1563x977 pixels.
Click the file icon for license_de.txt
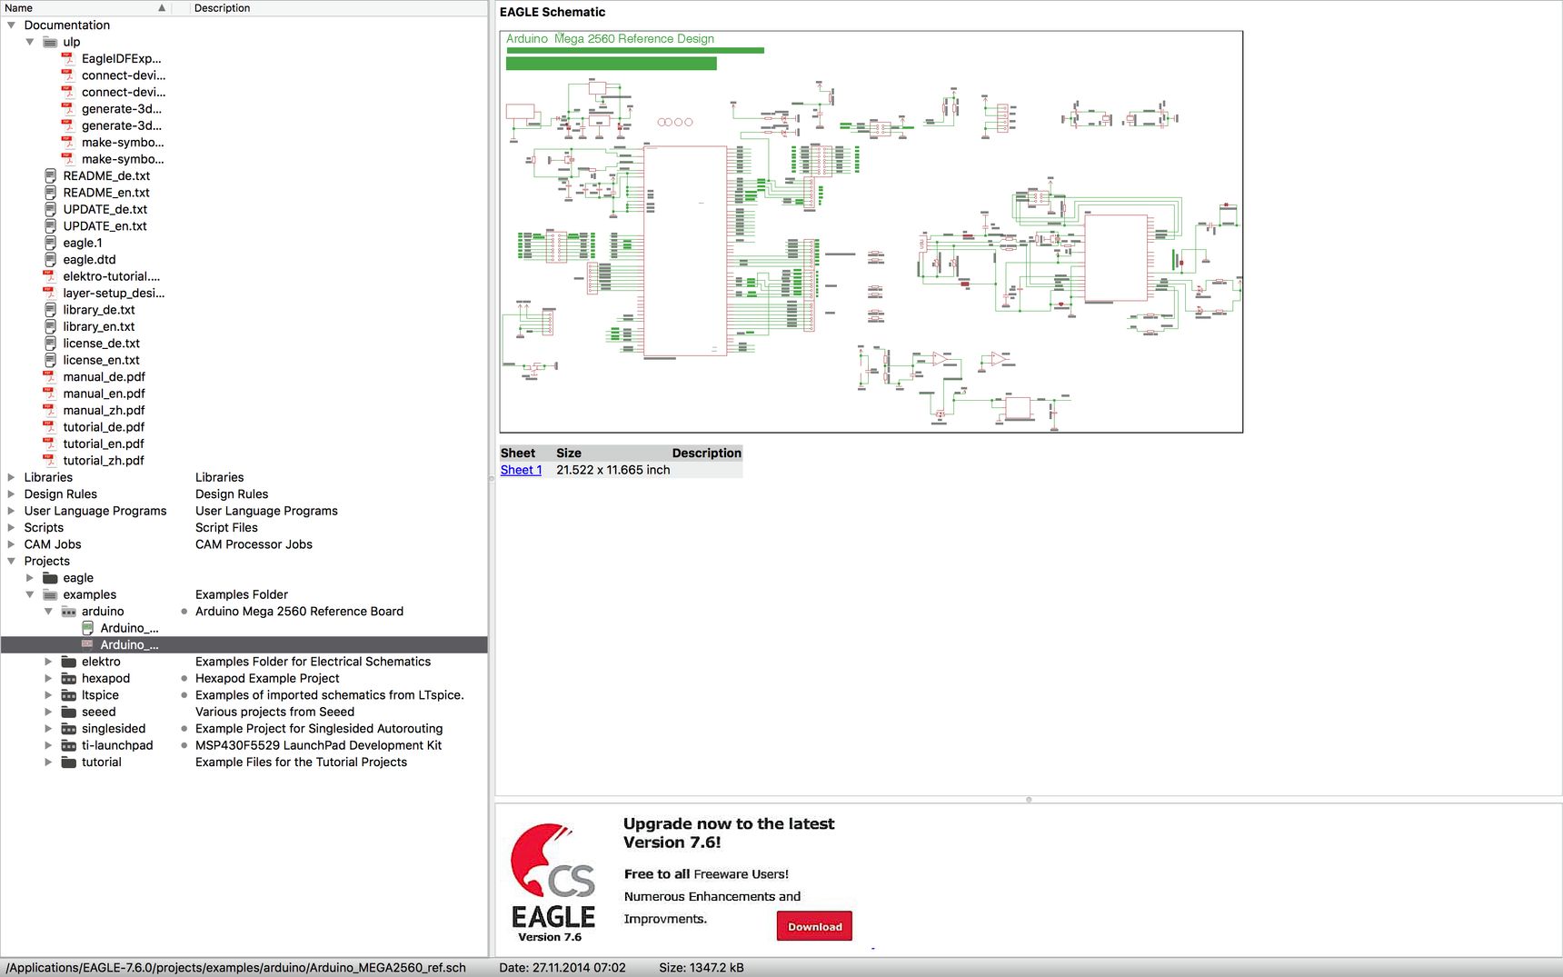coord(51,343)
